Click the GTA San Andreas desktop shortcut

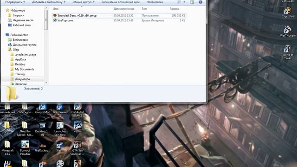(77, 148)
